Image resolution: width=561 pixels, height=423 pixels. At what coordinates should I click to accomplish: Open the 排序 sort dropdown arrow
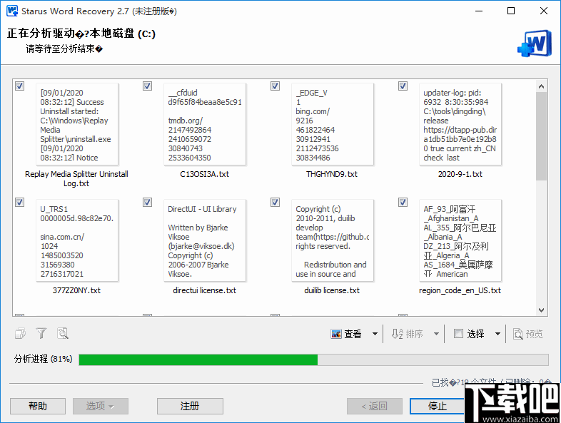[x=436, y=334]
